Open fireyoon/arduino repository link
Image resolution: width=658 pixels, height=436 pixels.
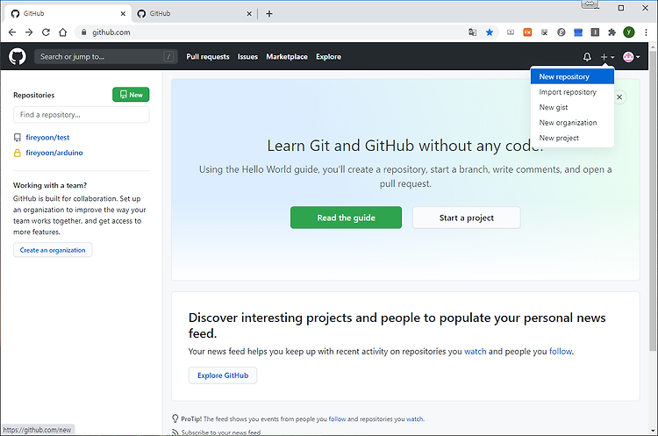(54, 153)
